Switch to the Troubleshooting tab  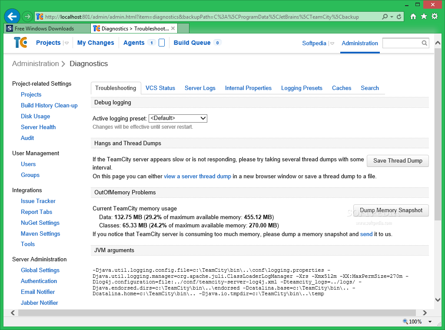[116, 88]
